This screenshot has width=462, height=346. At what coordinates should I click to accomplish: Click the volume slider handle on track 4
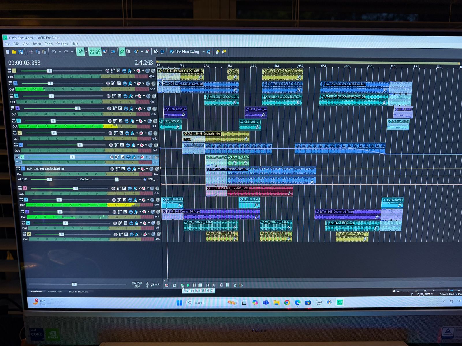pos(77,108)
